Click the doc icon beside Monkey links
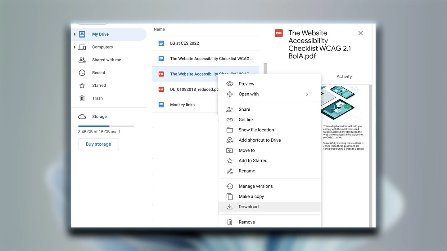 161,105
